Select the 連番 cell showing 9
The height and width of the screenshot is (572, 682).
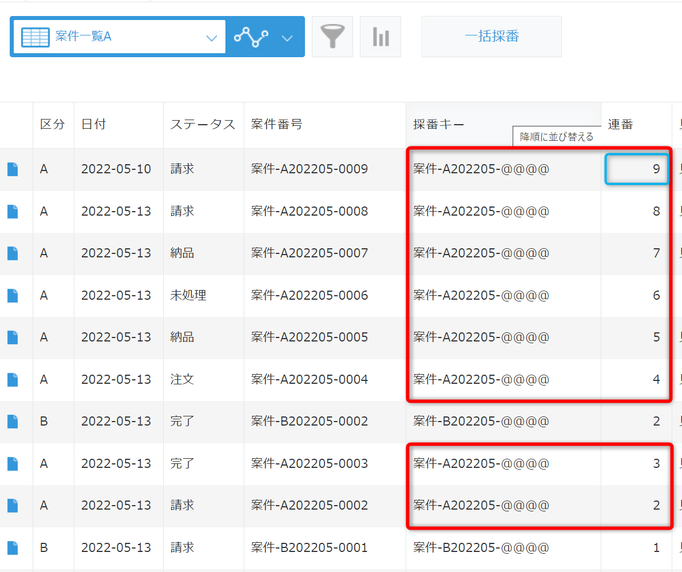[x=637, y=169]
